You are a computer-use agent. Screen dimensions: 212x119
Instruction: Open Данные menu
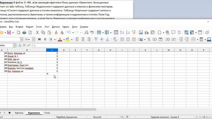[x=56, y=27]
